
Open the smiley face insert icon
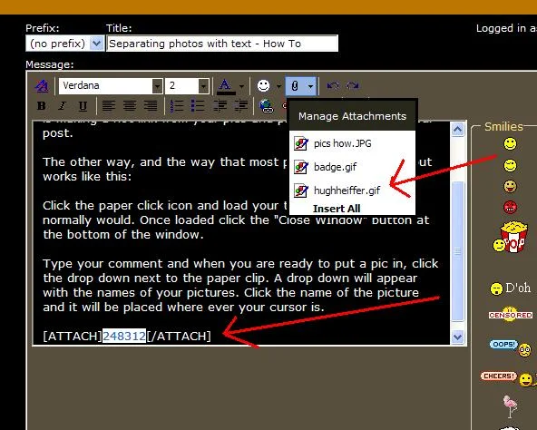pyautogui.click(x=263, y=85)
